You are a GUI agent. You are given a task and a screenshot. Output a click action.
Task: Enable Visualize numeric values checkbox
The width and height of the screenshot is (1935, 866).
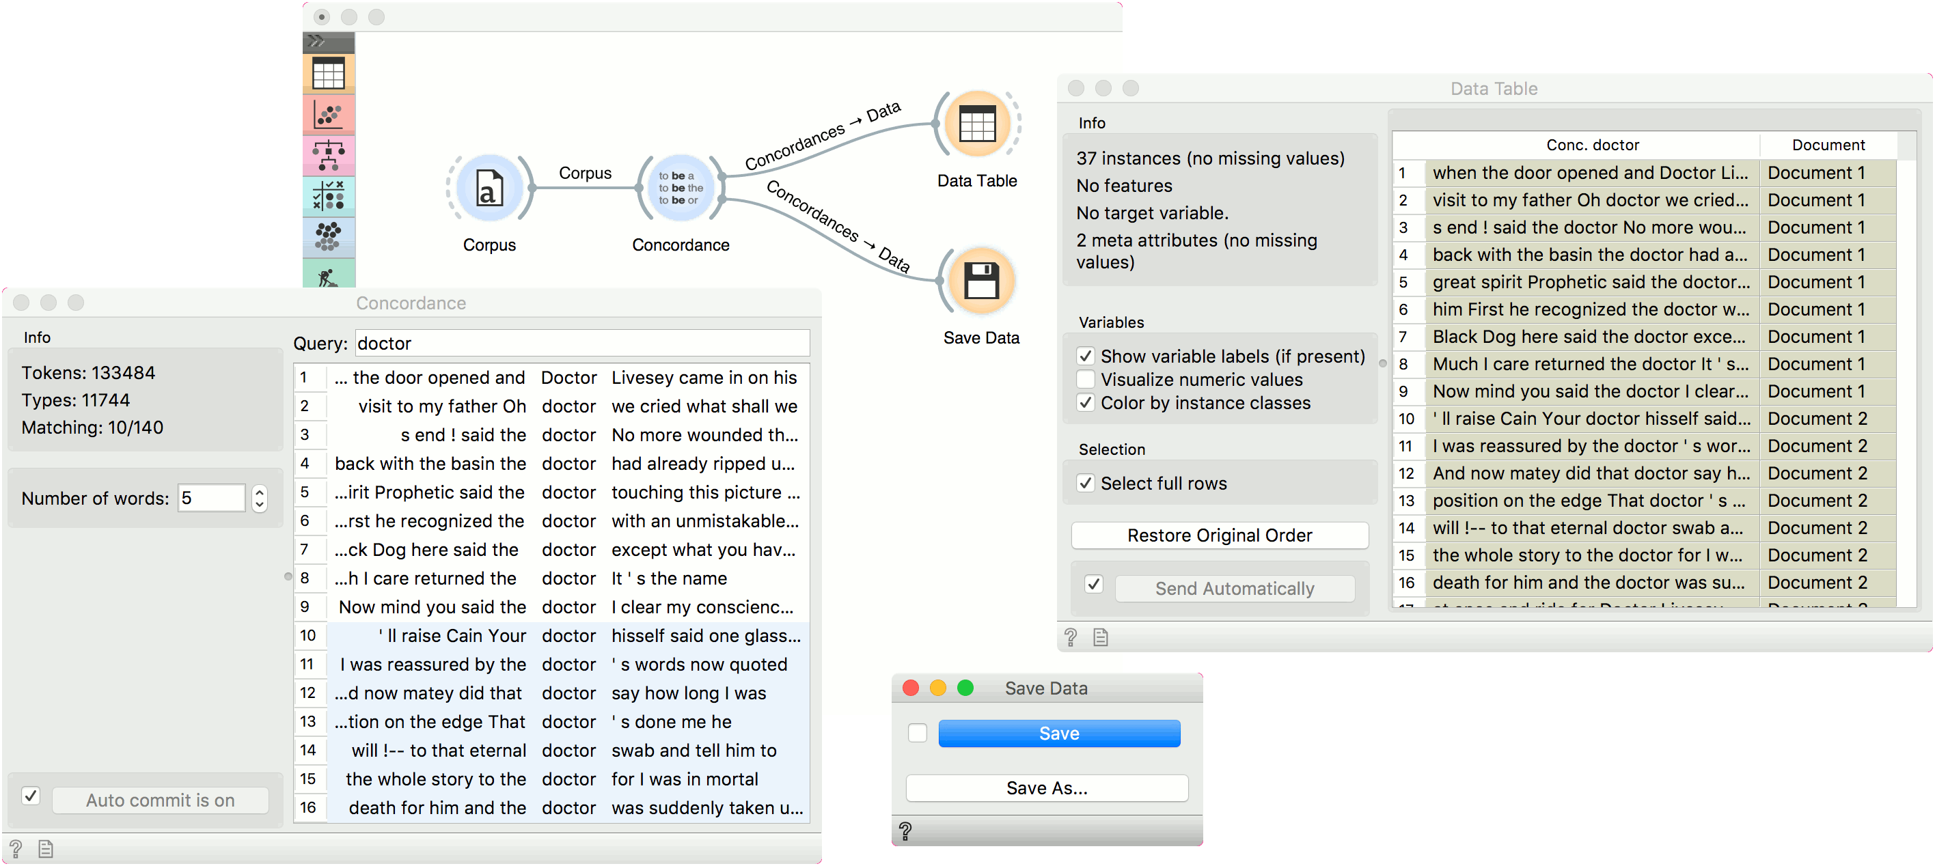click(x=1086, y=379)
